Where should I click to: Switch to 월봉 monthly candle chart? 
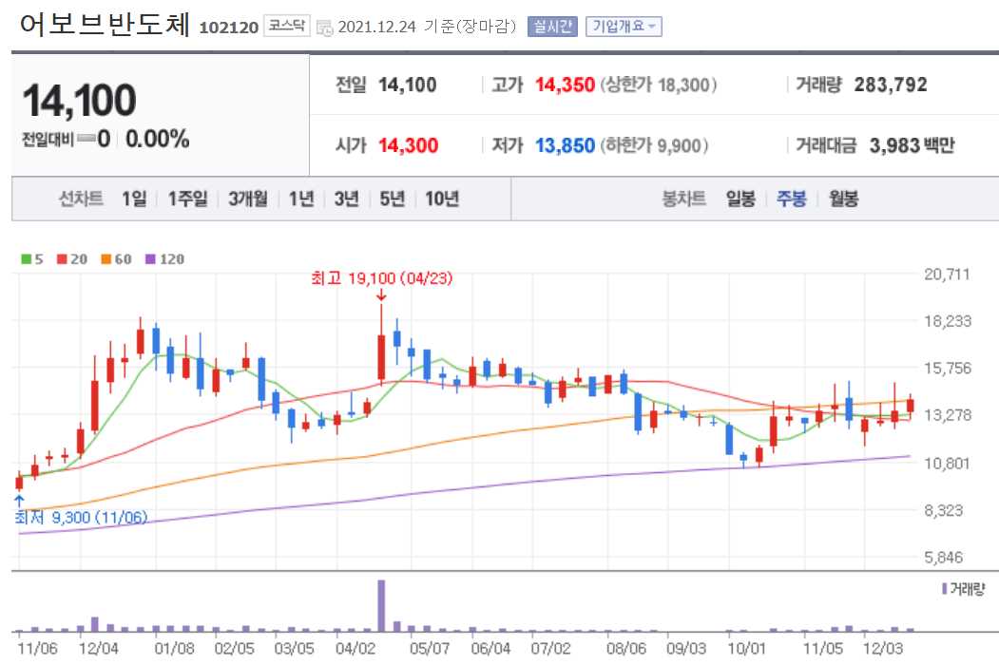click(x=843, y=199)
